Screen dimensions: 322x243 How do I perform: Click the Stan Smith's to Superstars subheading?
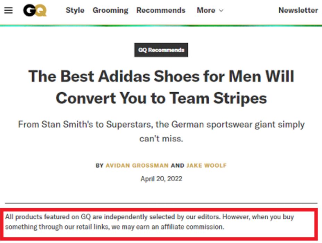[161, 132]
